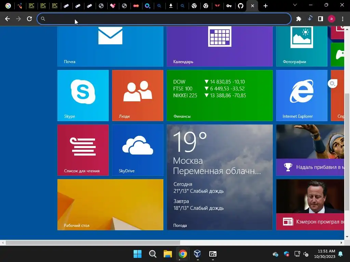
Task: Switch to the key icon tab
Action: click(x=229, y=6)
